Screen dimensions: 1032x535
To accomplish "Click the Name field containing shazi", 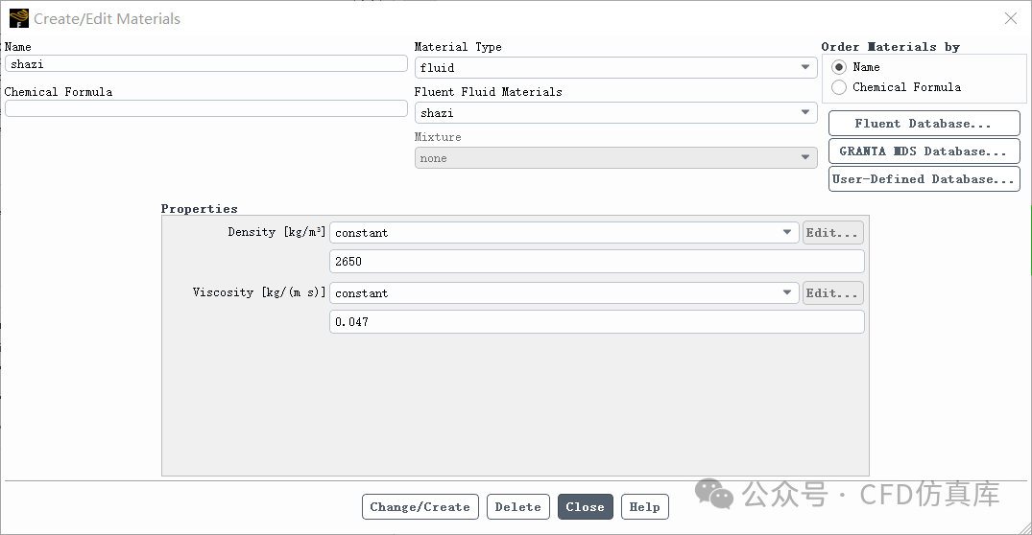I will (206, 63).
